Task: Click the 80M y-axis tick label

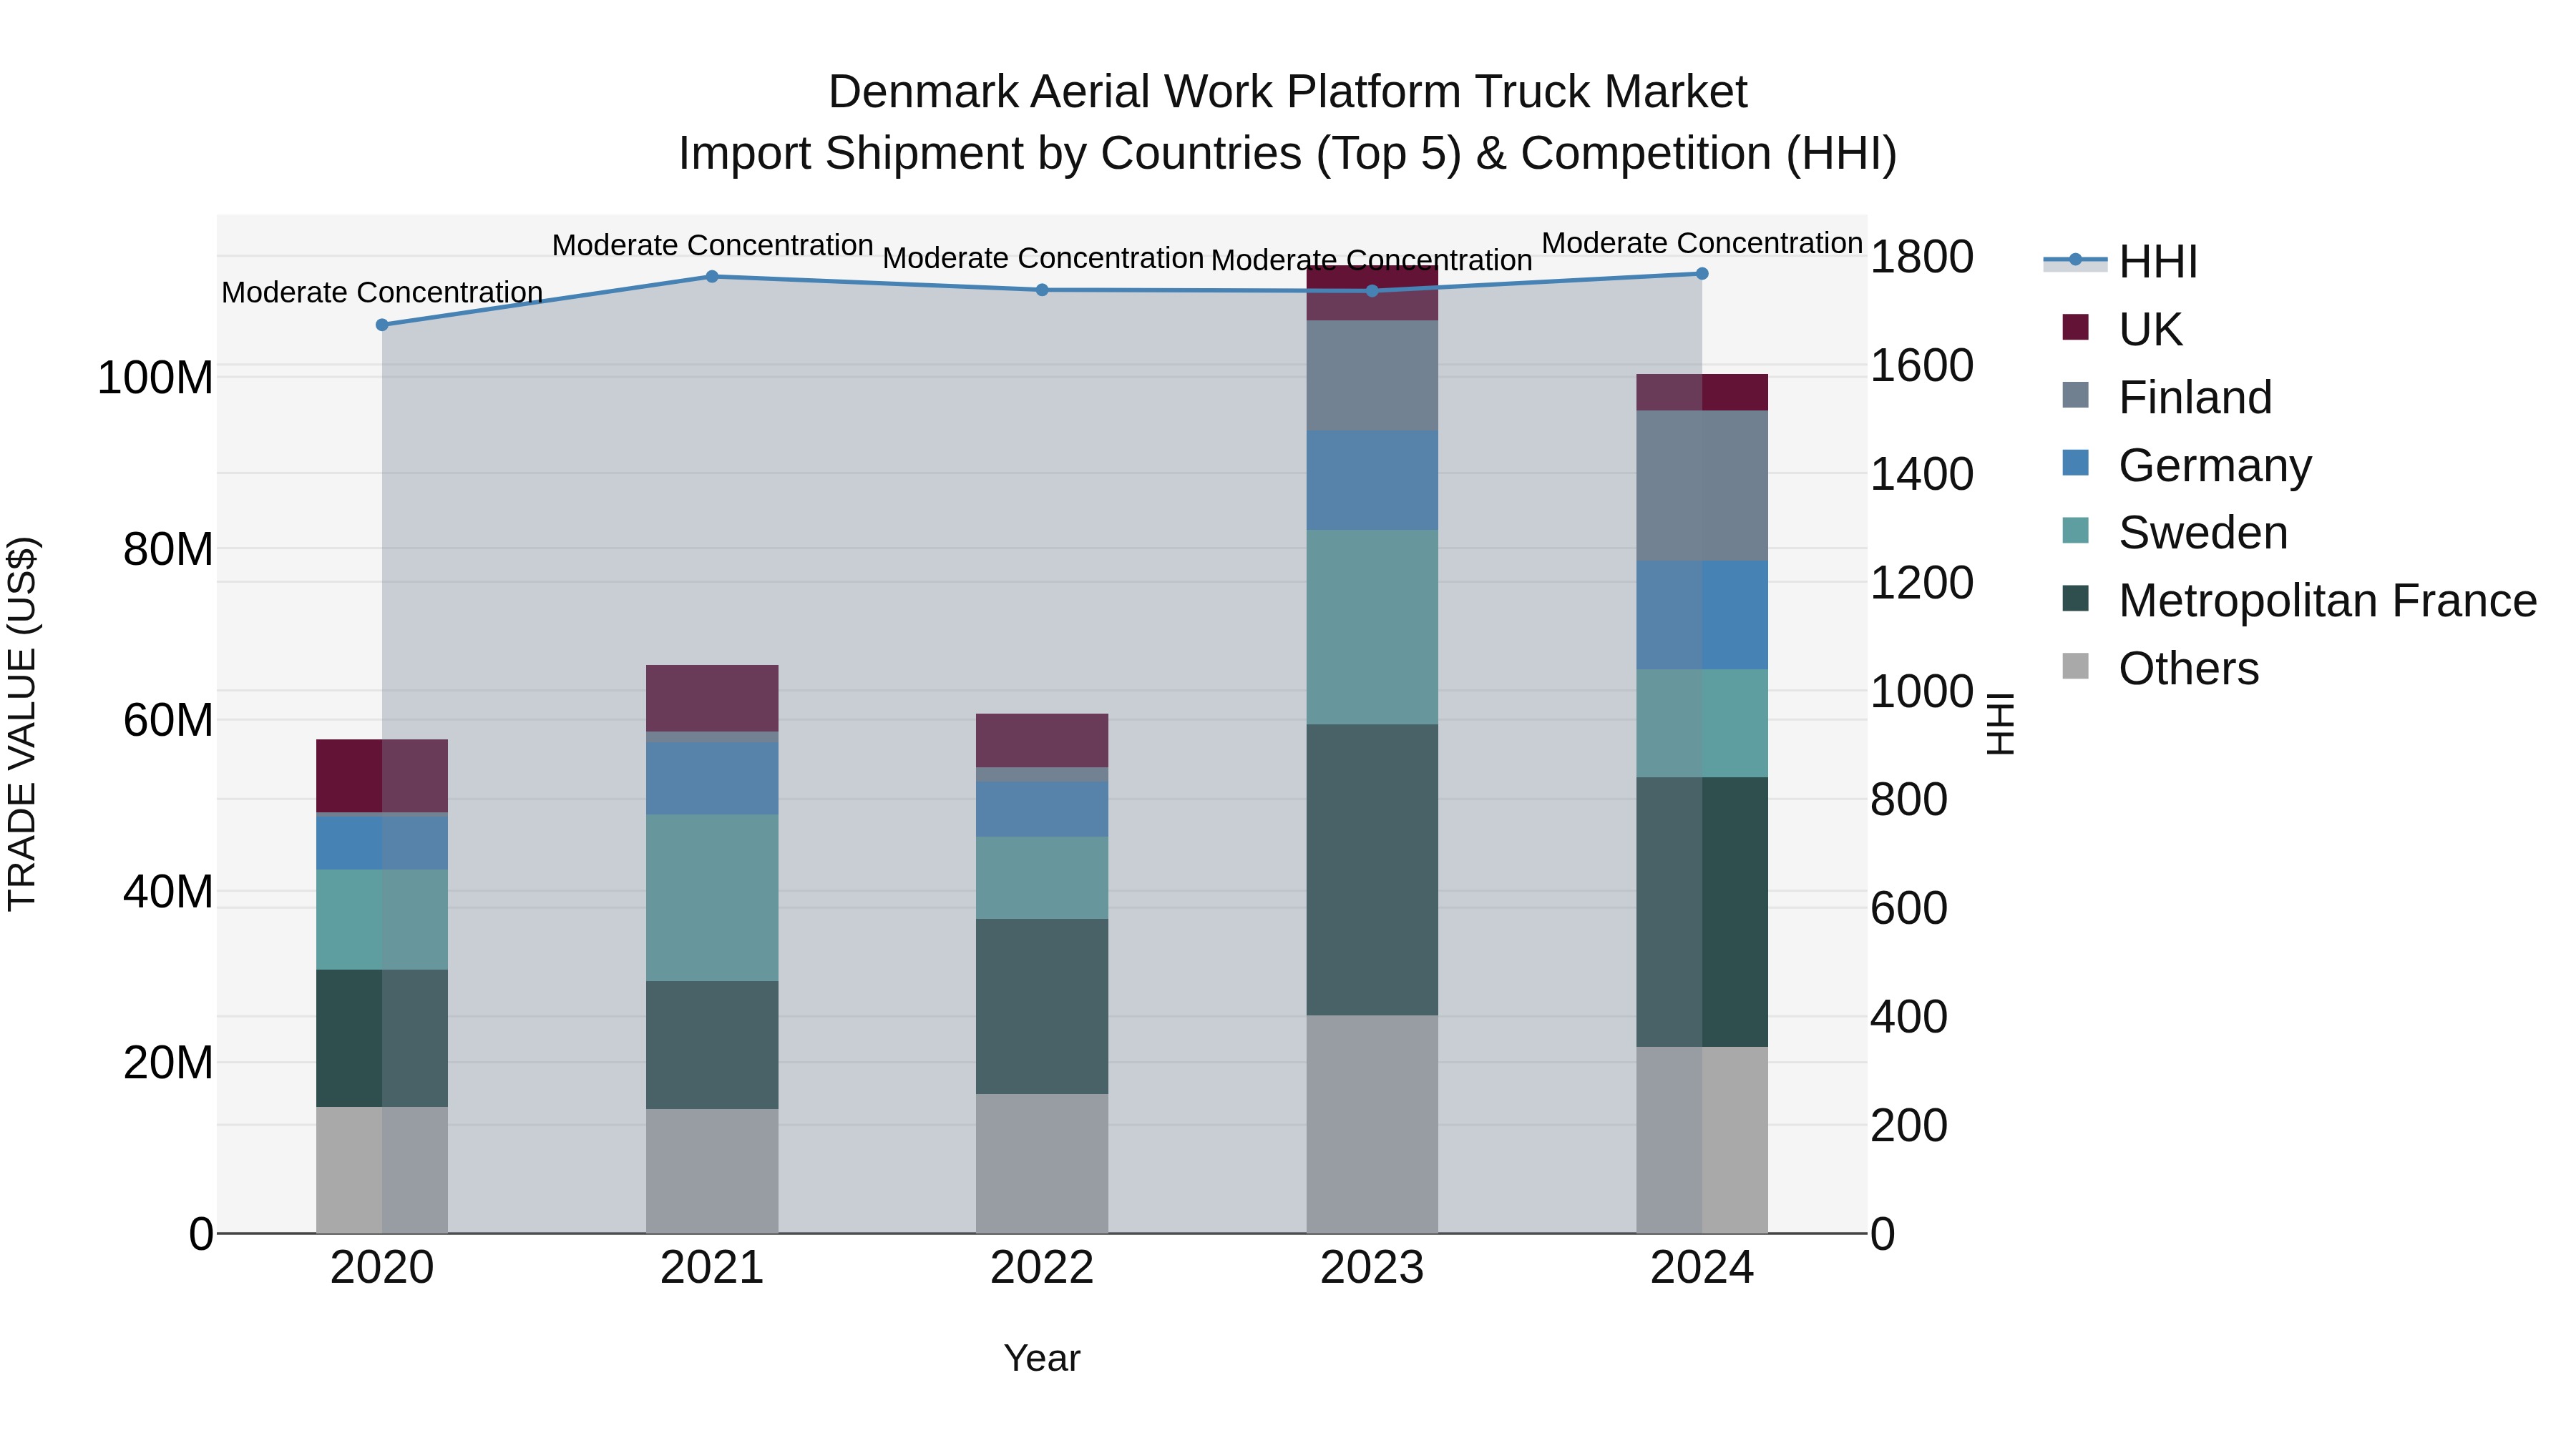Action: click(168, 550)
